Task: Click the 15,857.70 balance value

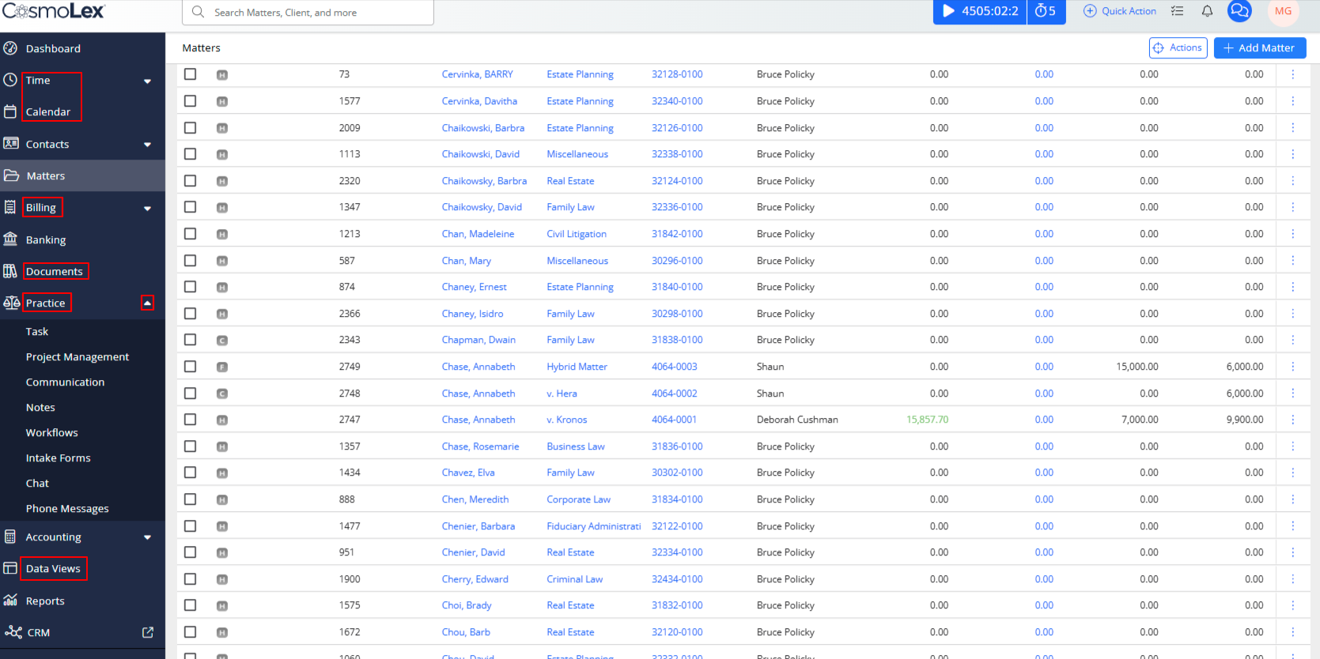Action: point(927,420)
